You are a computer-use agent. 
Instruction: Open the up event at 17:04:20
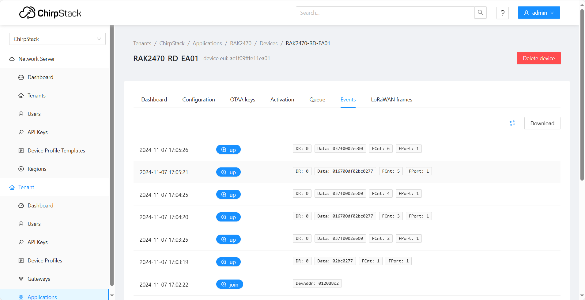point(228,217)
